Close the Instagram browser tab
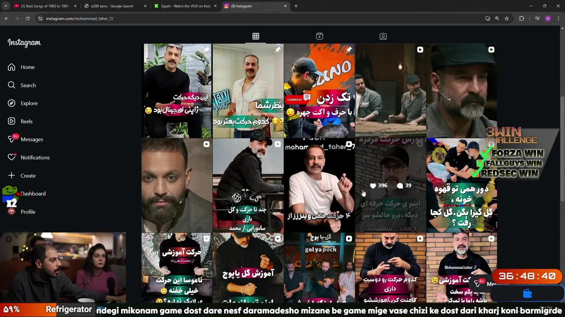Viewport: 565px width, 317px height. (x=285, y=6)
